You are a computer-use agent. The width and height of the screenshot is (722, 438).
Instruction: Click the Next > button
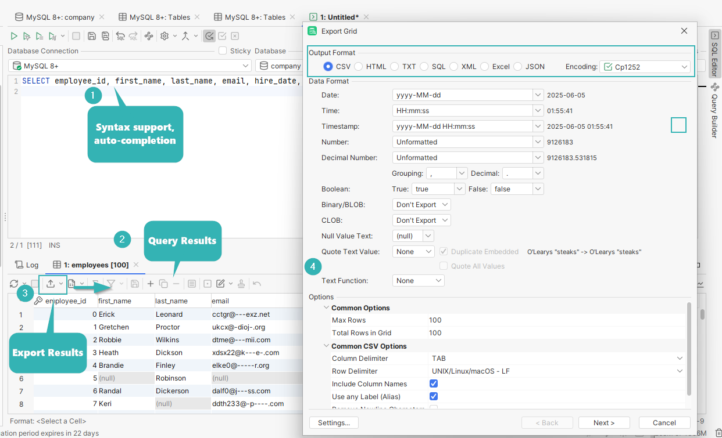pyautogui.click(x=603, y=423)
